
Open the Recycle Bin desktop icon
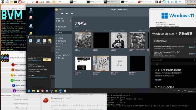(x=31, y=10)
